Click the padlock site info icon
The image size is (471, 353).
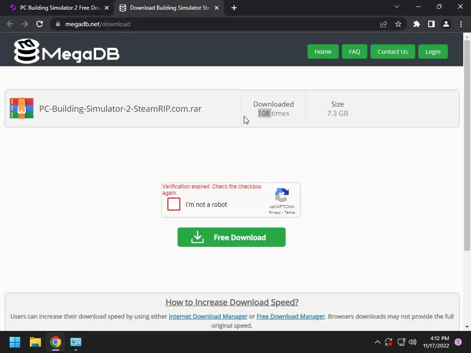click(58, 24)
